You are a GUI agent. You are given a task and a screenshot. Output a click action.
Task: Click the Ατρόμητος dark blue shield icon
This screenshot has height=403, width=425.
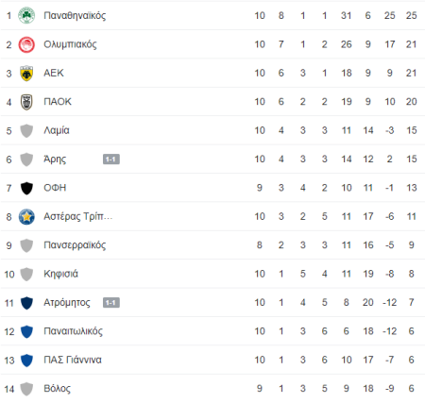pyautogui.click(x=26, y=303)
